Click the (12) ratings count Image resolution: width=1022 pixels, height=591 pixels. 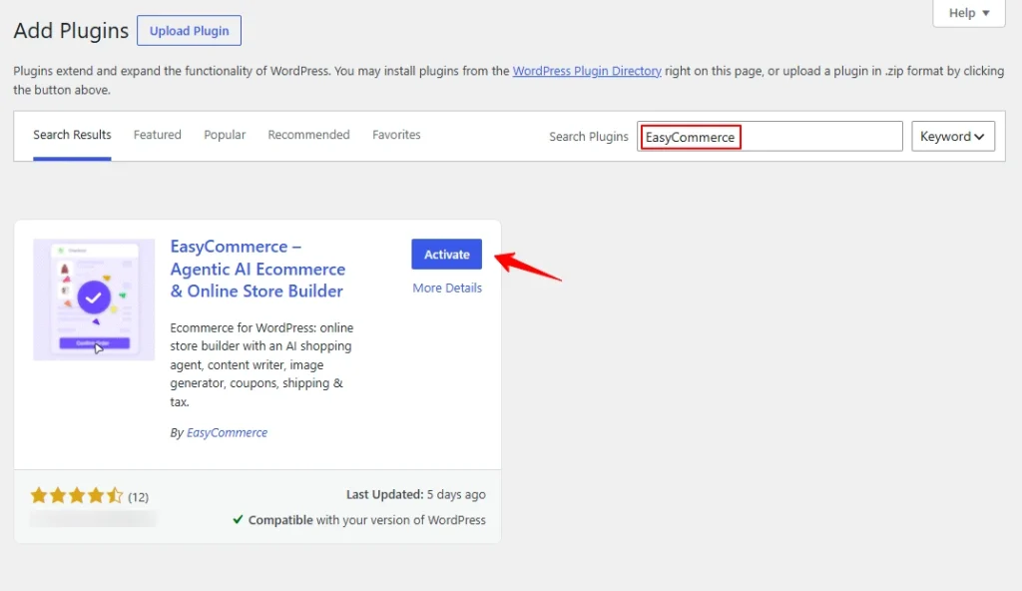tap(138, 497)
